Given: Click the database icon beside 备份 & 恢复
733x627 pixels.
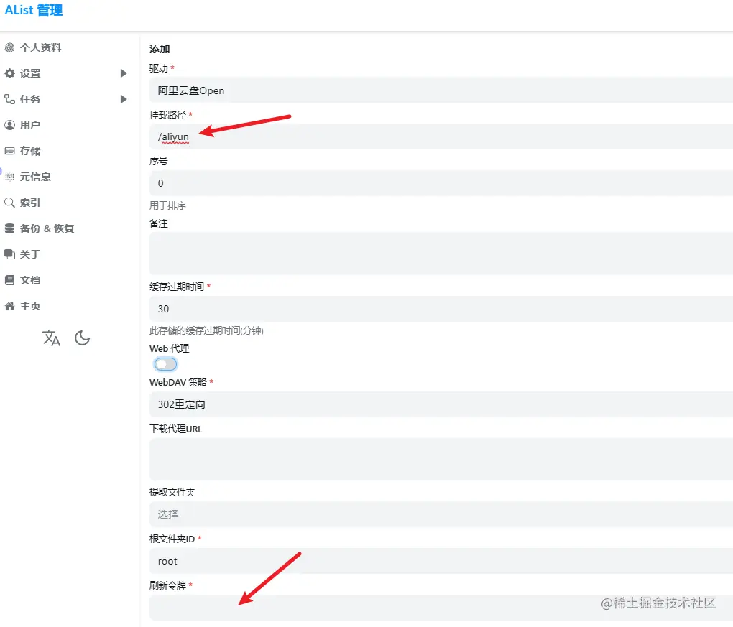Looking at the screenshot, I should 9,228.
